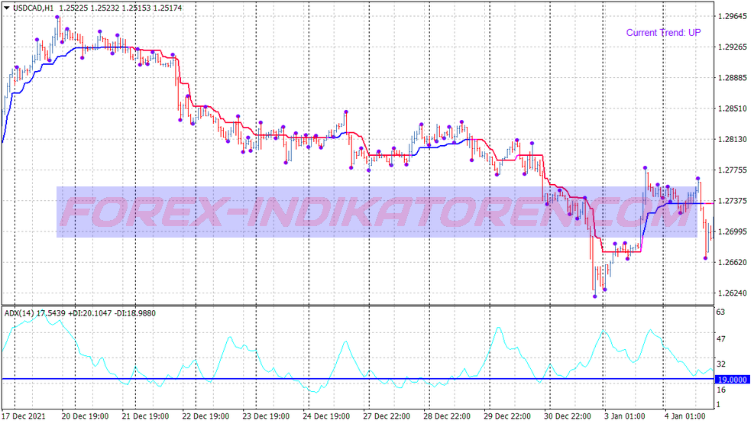Select the -DI:18.9880 reading in ADX label

tap(135, 313)
